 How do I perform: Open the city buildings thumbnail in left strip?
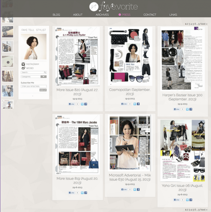[x=8, y=76]
